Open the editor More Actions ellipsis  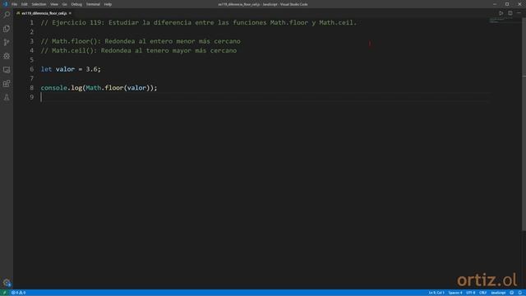click(519, 13)
